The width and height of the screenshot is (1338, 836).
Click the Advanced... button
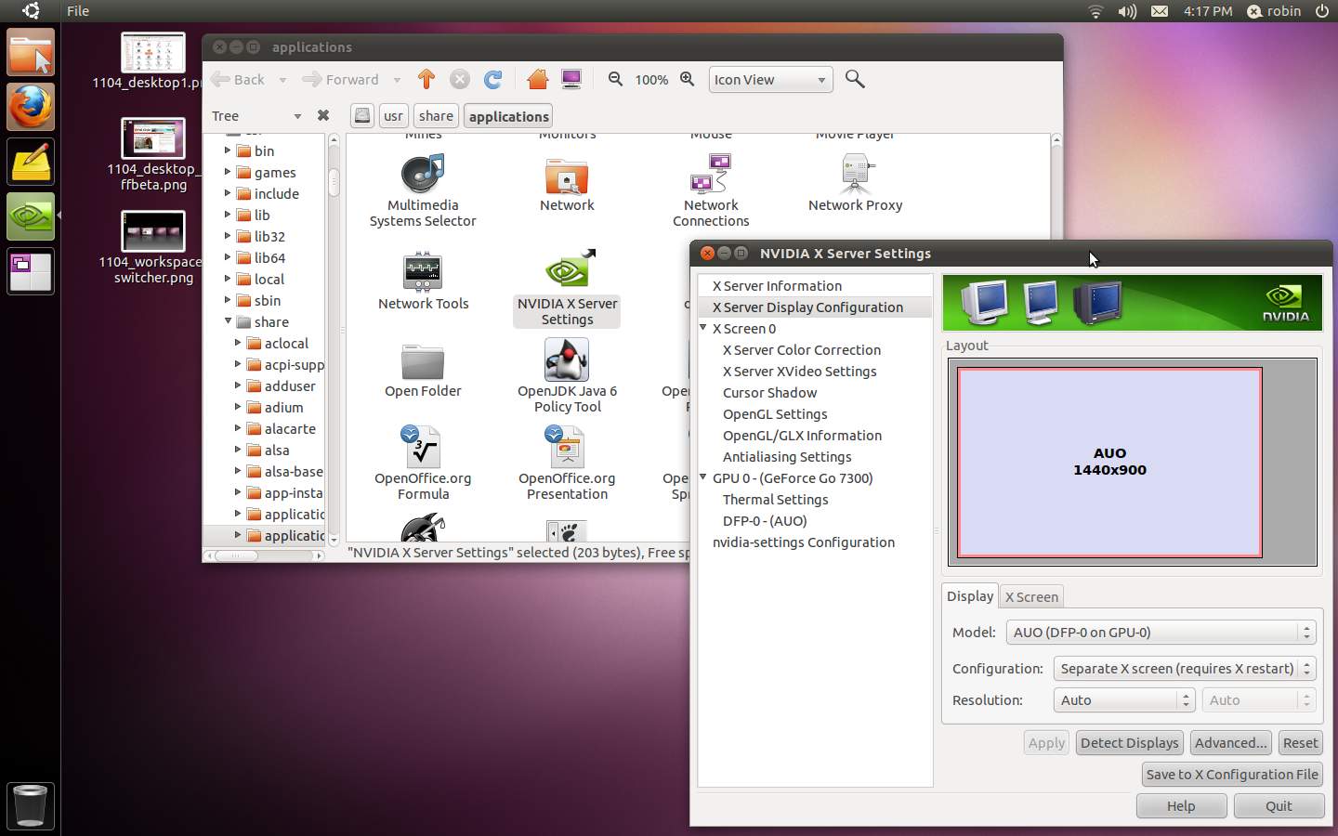(x=1230, y=743)
